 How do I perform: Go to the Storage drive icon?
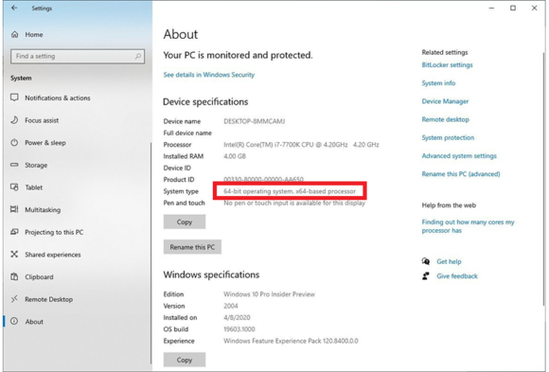coord(14,165)
